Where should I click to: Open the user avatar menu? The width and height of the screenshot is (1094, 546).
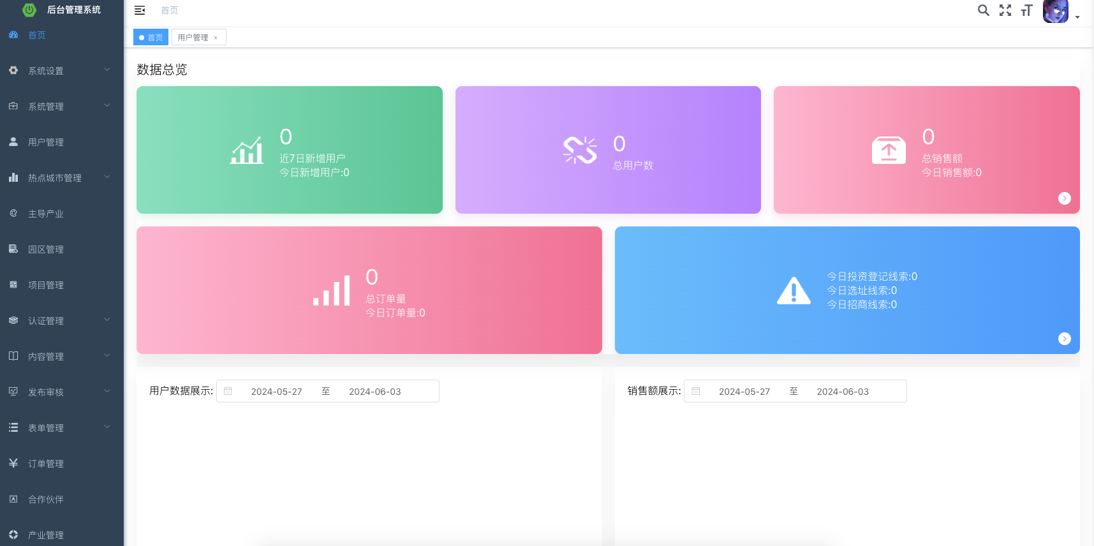pyautogui.click(x=1060, y=11)
